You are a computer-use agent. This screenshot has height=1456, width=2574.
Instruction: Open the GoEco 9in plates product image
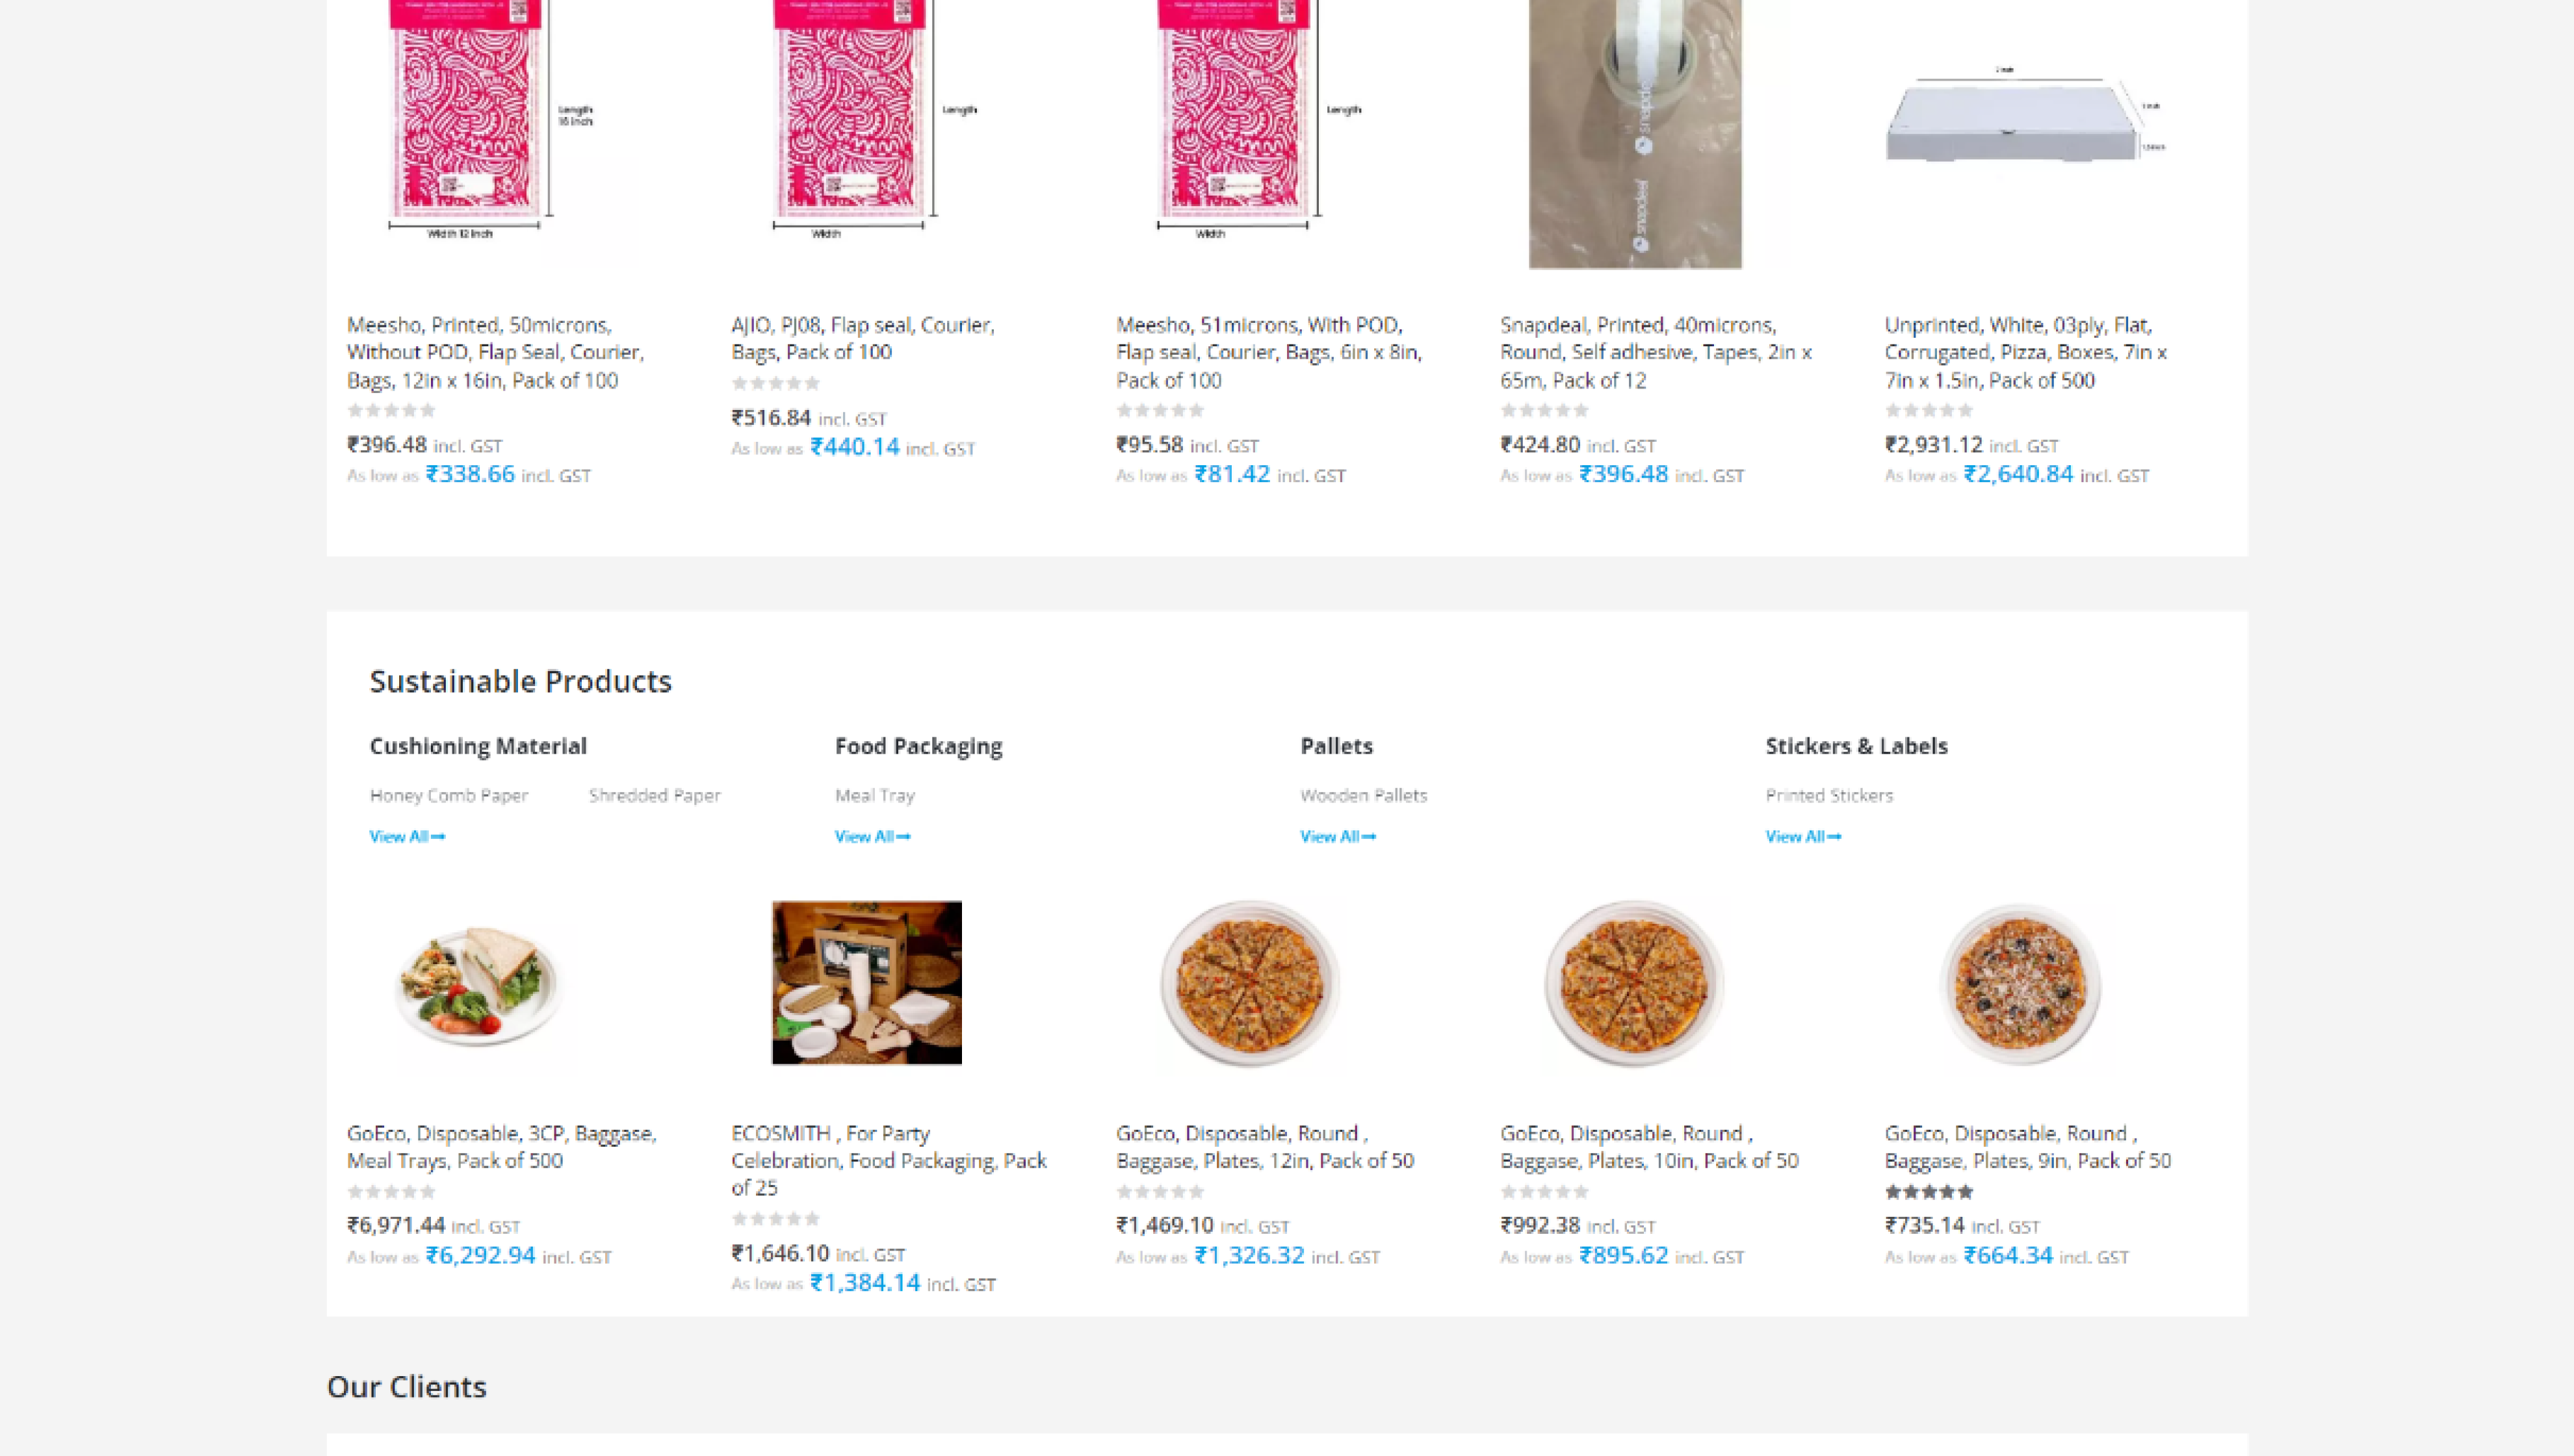[2019, 986]
